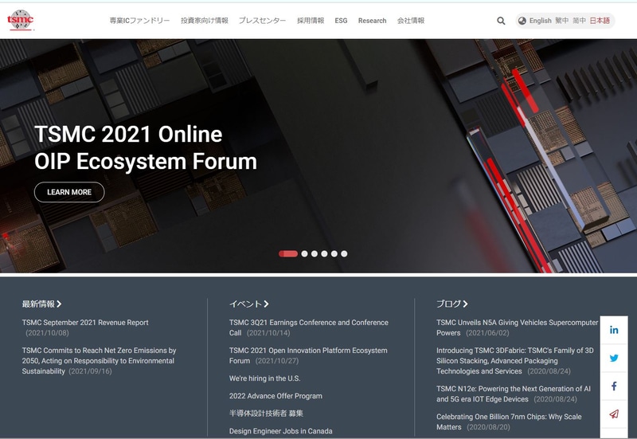Open Celebrating One Billion 7nm Chips post
The width and height of the screenshot is (637, 439).
[509, 421]
